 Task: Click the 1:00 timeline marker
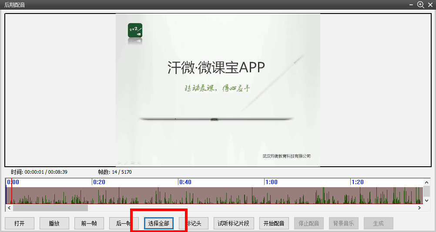pyautogui.click(x=272, y=182)
